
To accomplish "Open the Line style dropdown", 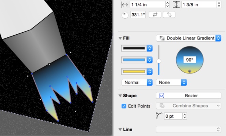I will pyautogui.click(x=189, y=130).
